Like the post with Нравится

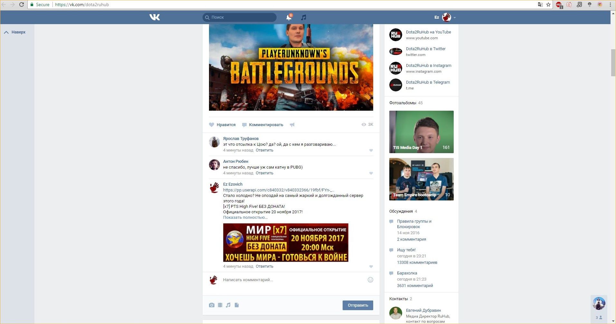click(222, 125)
